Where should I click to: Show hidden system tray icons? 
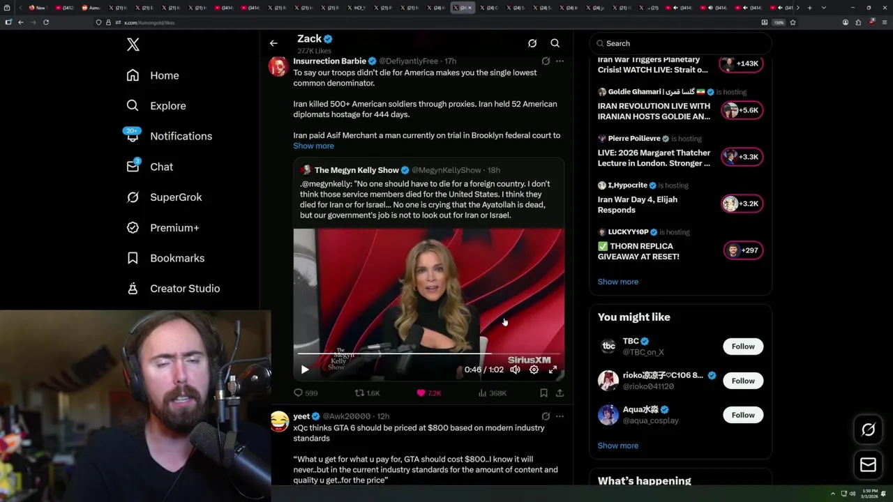click(832, 494)
